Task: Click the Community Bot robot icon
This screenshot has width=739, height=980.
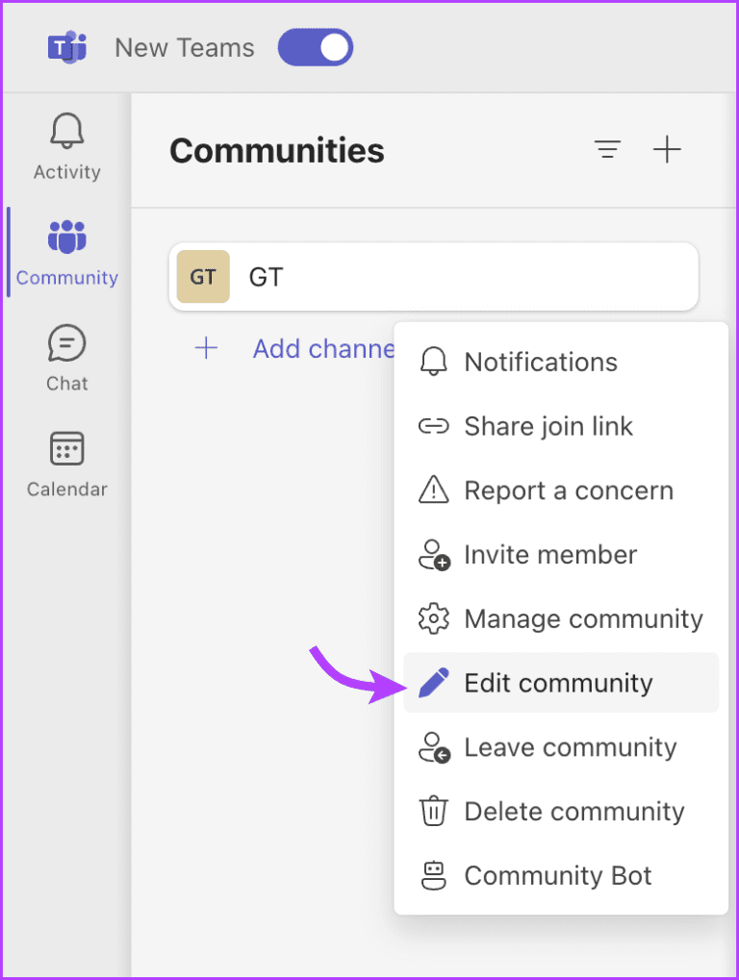Action: (434, 875)
